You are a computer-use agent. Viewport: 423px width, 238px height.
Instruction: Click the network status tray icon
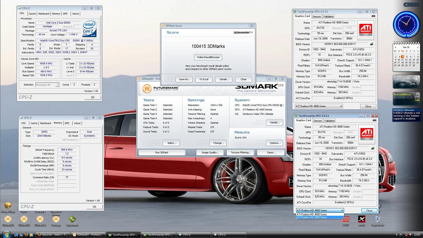pos(406,235)
